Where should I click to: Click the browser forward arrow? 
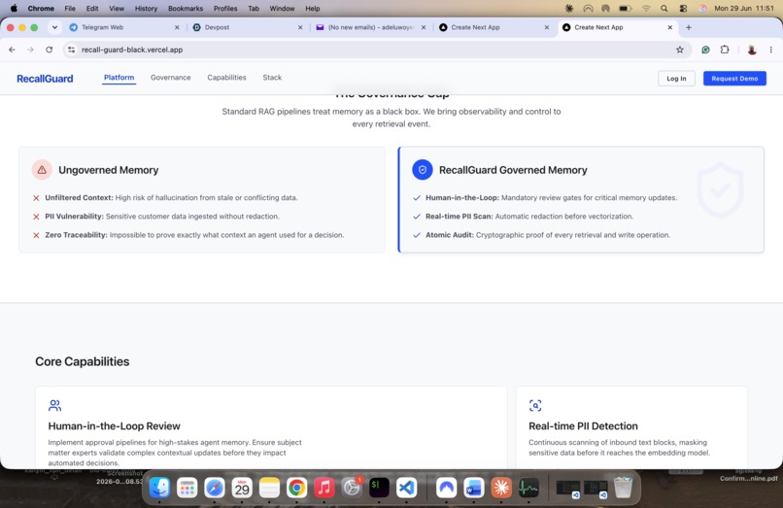(x=30, y=50)
